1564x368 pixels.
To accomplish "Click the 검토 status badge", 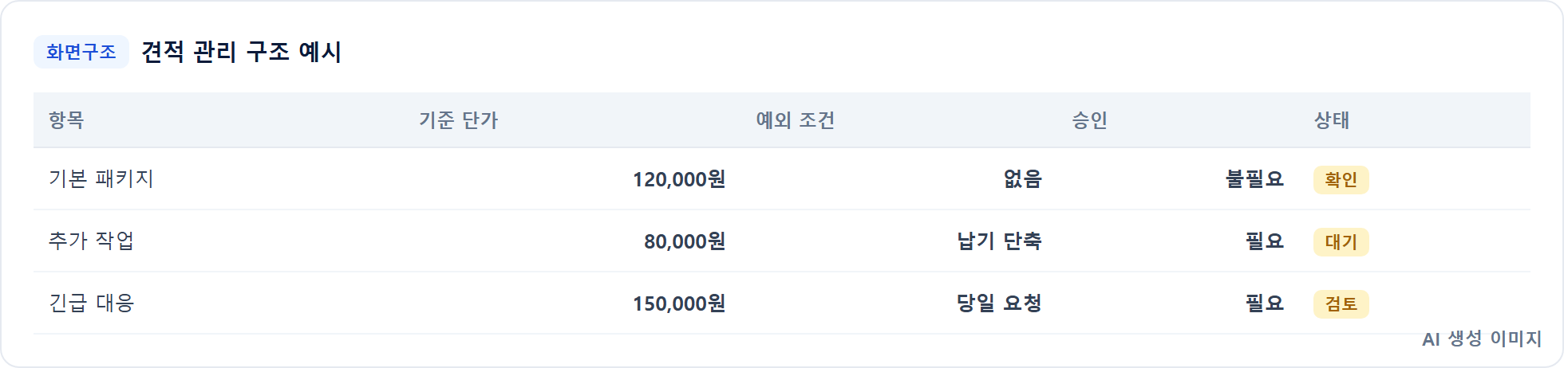I will [x=1341, y=304].
